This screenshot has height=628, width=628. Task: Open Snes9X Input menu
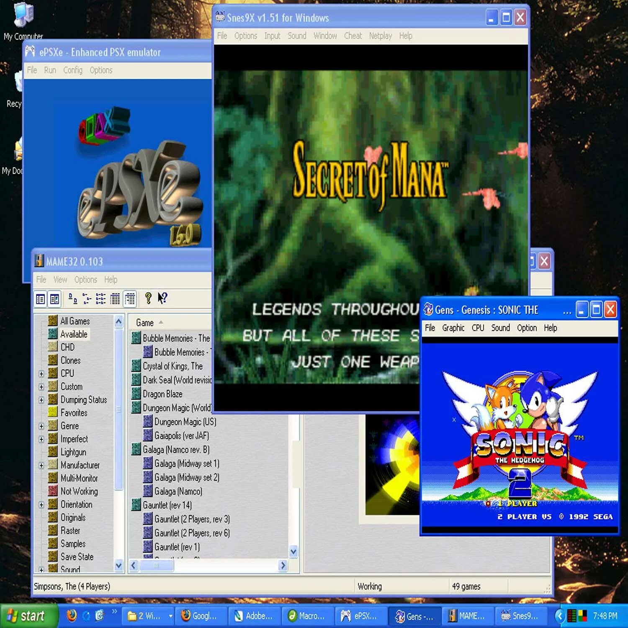(x=272, y=36)
